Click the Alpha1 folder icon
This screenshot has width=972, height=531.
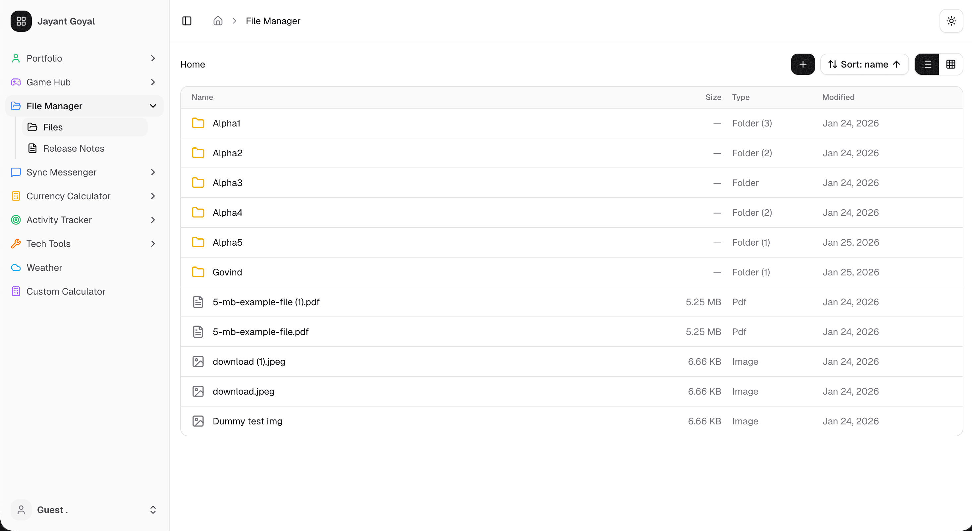198,123
